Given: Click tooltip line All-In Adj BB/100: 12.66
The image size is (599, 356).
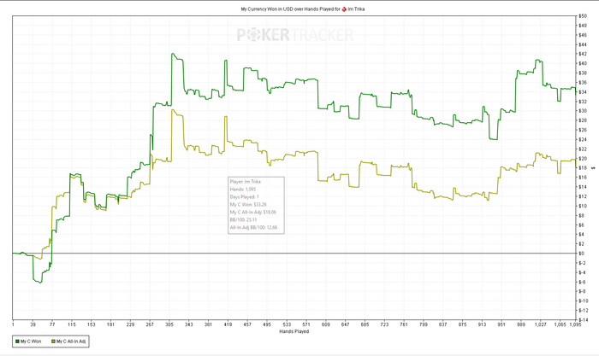Looking at the screenshot, I should coord(253,228).
